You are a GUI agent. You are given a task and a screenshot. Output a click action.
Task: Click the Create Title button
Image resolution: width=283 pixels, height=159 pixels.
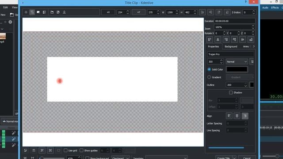(x=224, y=158)
